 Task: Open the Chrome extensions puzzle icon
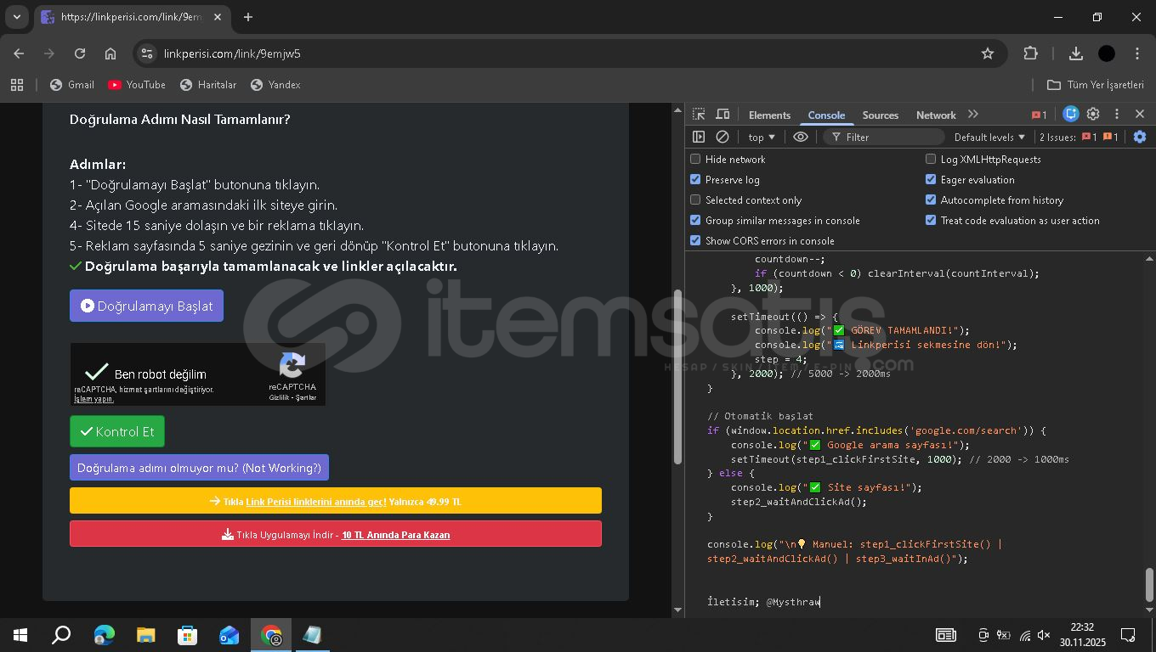[1030, 53]
